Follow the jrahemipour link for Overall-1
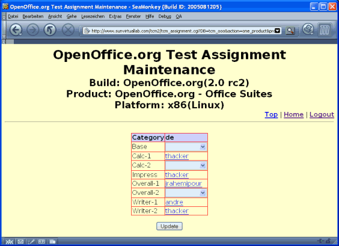 pos(183,183)
